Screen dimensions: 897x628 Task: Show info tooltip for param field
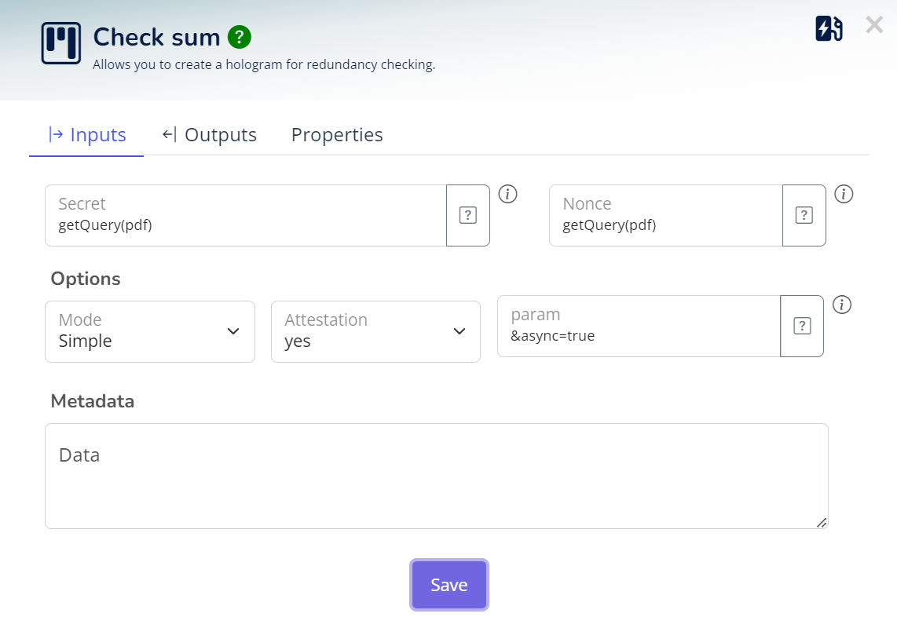coord(842,305)
